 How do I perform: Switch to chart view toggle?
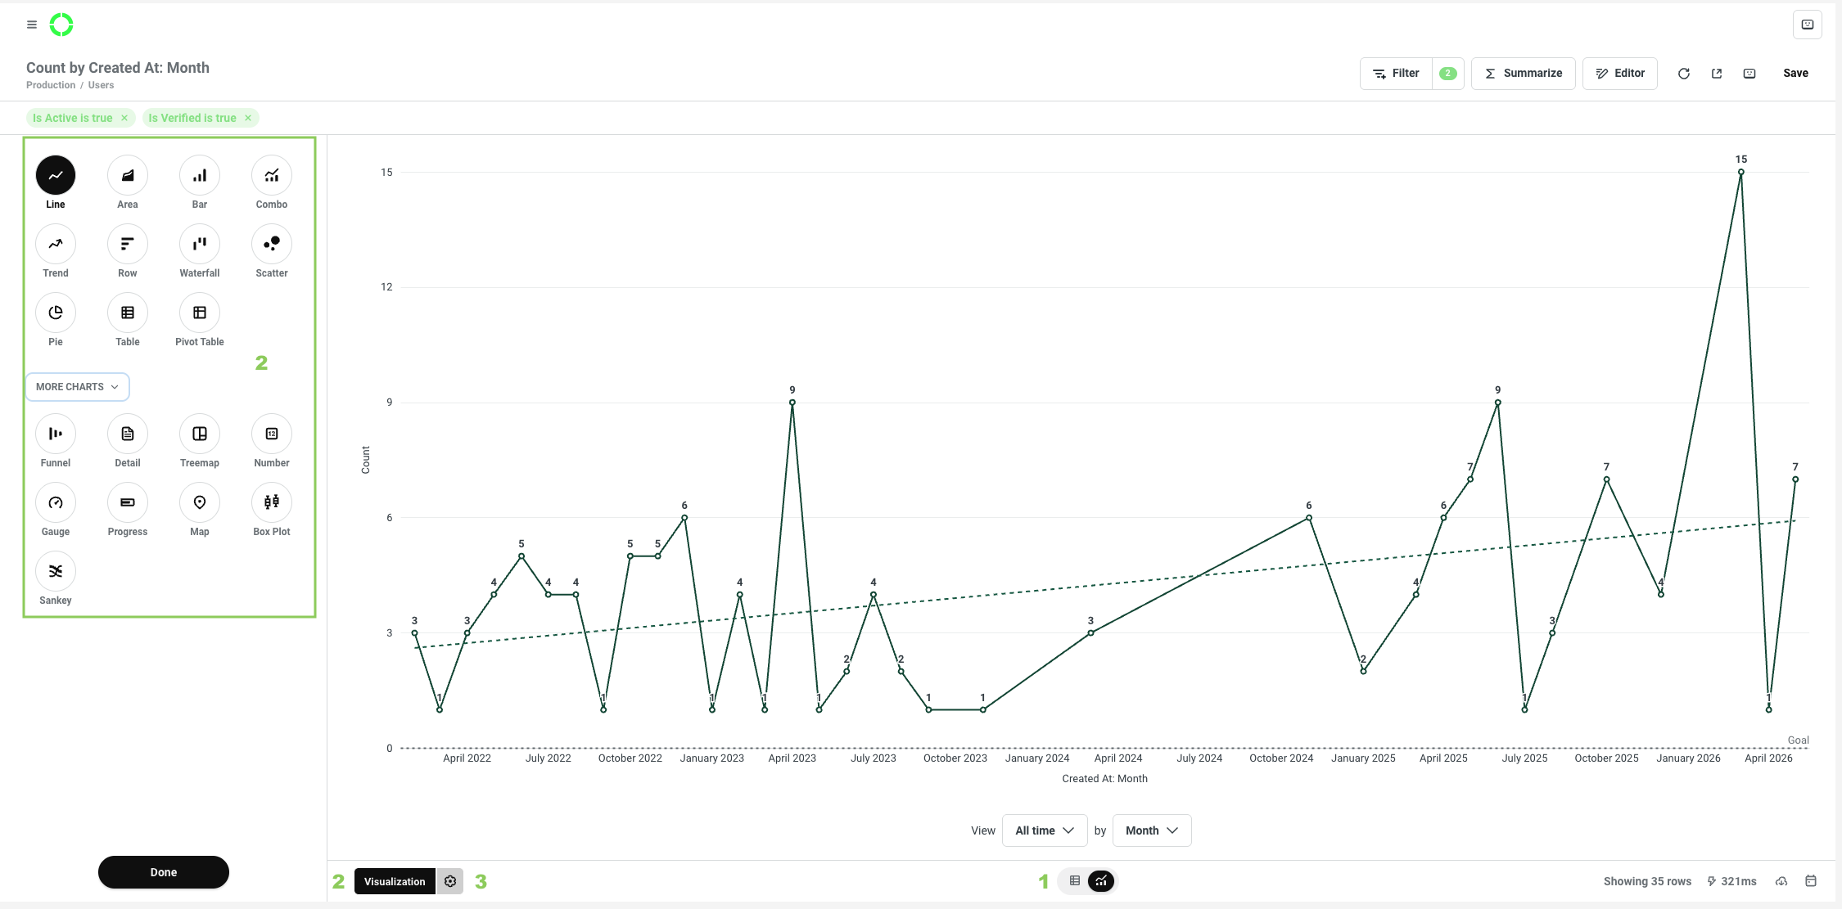click(x=1101, y=881)
